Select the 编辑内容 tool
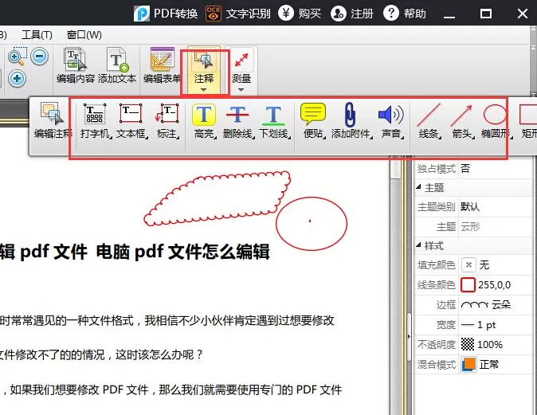This screenshot has height=415, width=537. (76, 66)
